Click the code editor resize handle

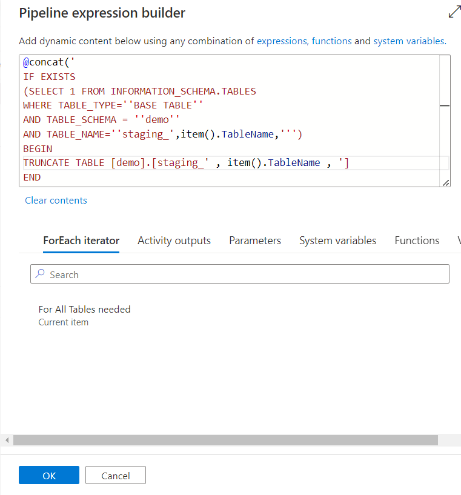(x=446, y=182)
